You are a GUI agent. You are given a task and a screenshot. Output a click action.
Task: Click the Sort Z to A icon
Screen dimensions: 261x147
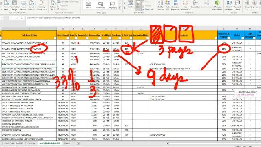[x=125, y=8]
